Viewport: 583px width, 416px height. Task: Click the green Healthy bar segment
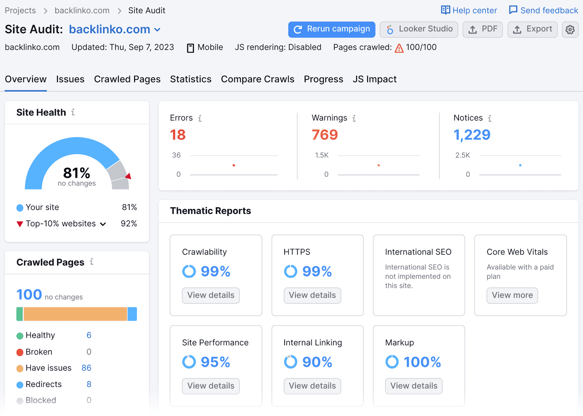20,314
